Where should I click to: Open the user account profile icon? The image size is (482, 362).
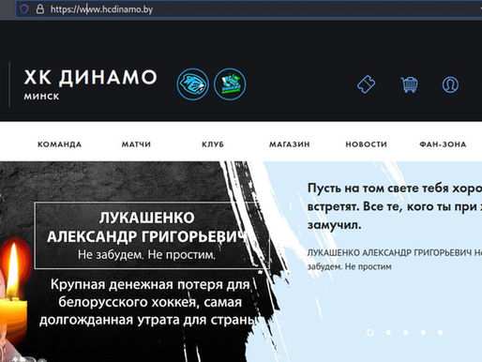(x=450, y=84)
